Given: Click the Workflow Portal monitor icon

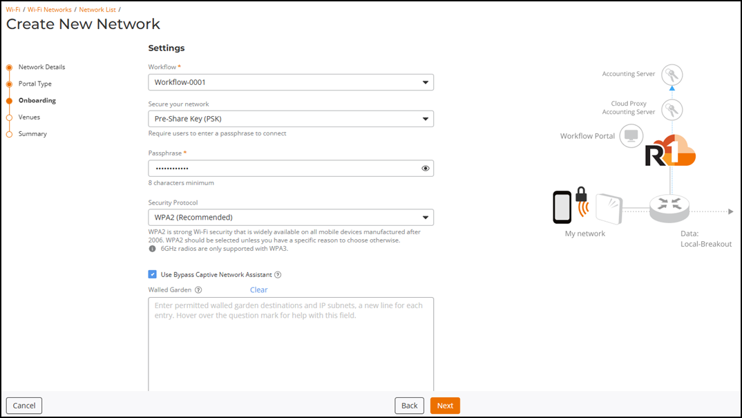Looking at the screenshot, I should 631,136.
